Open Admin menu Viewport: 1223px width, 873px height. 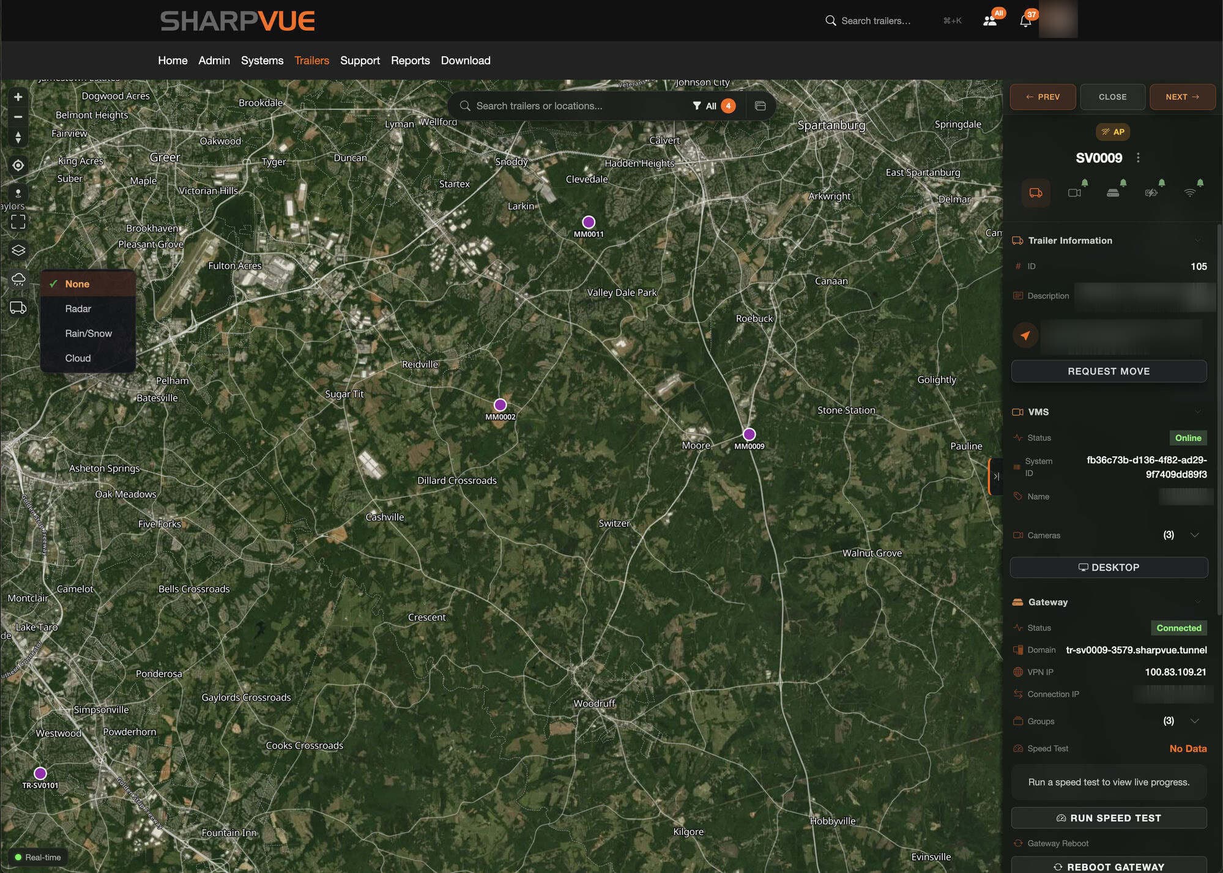pos(214,61)
